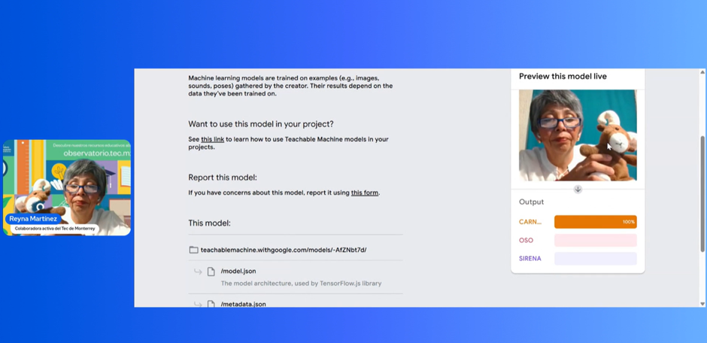Click the folder icon beside the model URL
The width and height of the screenshot is (707, 343).
193,250
